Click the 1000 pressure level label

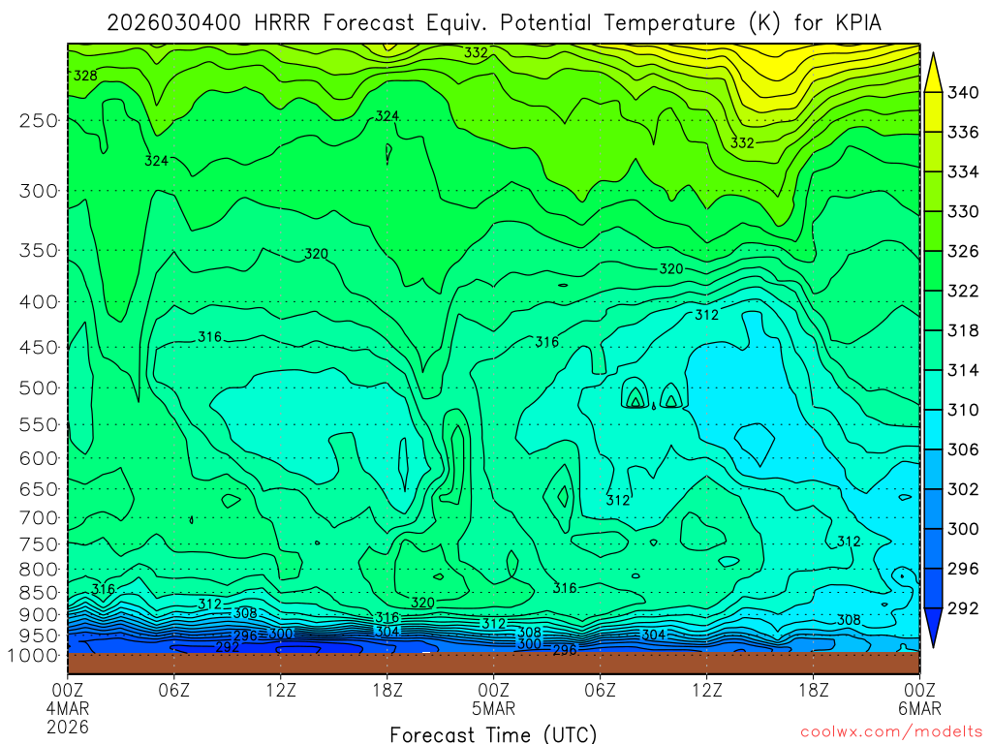pos(33,656)
